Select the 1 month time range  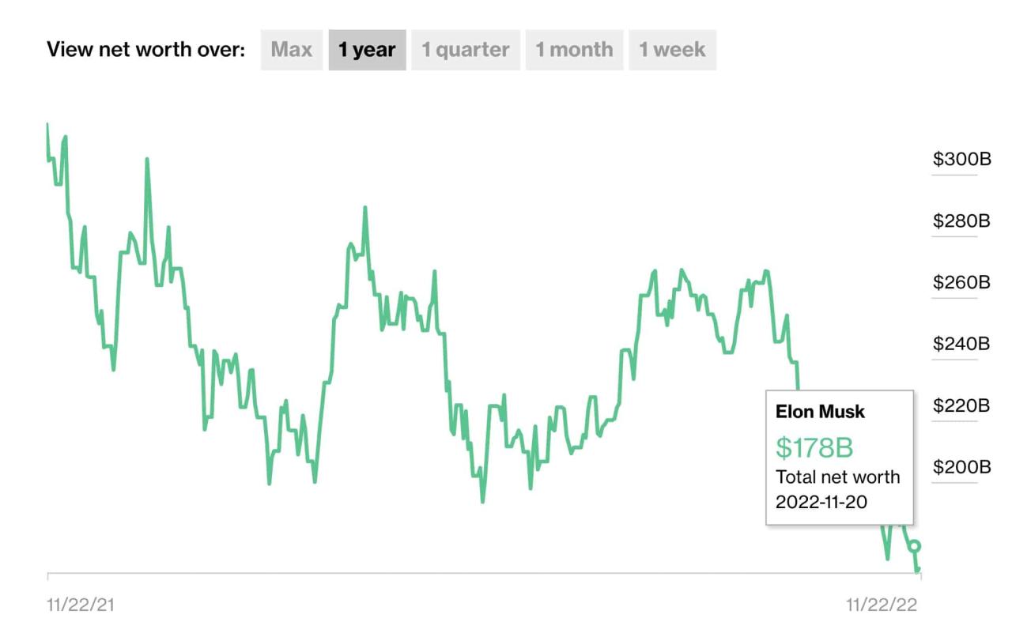pos(574,49)
